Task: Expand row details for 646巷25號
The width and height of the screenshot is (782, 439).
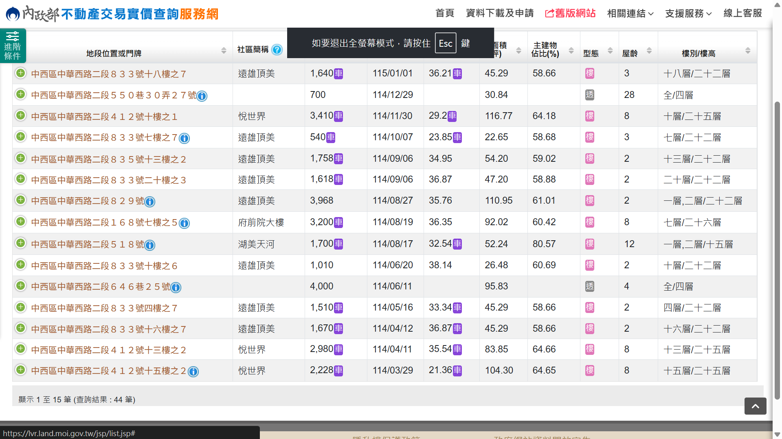Action: (20, 286)
